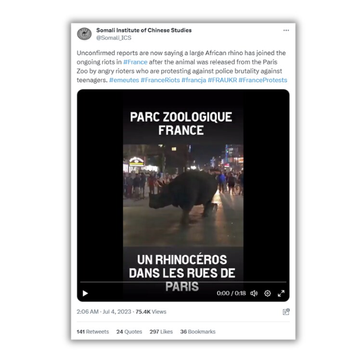
Task: Open the three-dot more options menu
Action: pyautogui.click(x=286, y=30)
